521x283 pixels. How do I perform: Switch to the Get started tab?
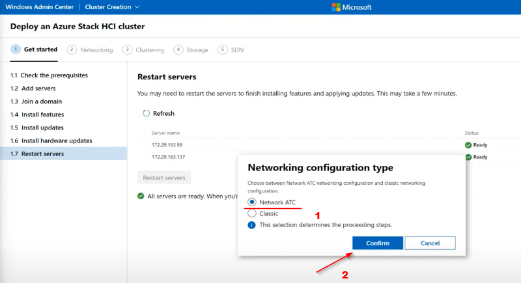[x=35, y=49]
